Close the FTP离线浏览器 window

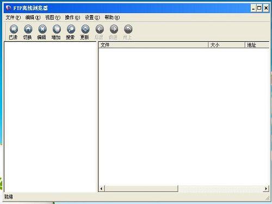pyautogui.click(x=266, y=8)
